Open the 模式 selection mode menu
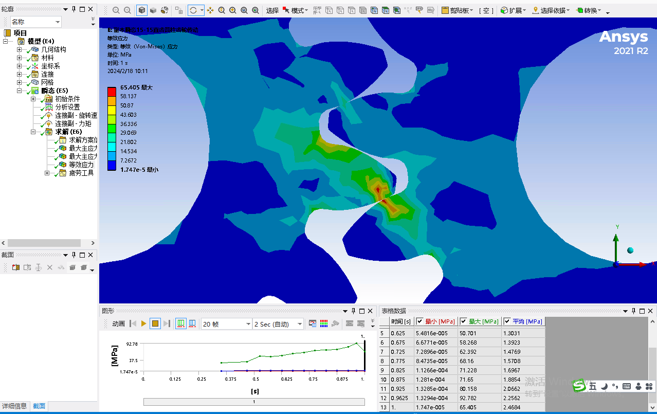657x414 pixels. click(x=300, y=10)
